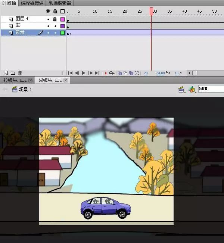The image size is (224, 243).
Task: Unlock the 图层 4 layer padlock
Action: pos(55,19)
